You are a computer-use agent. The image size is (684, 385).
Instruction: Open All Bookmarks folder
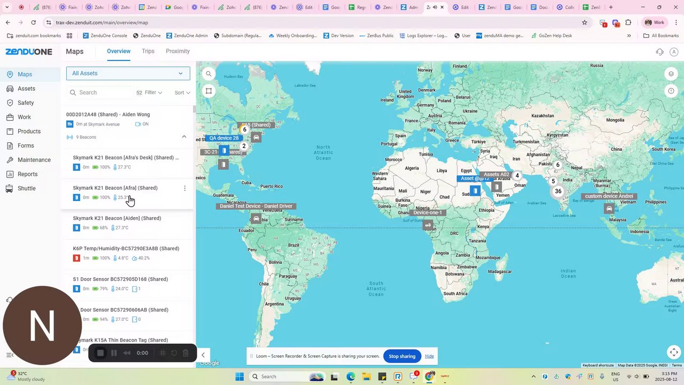coord(660,36)
